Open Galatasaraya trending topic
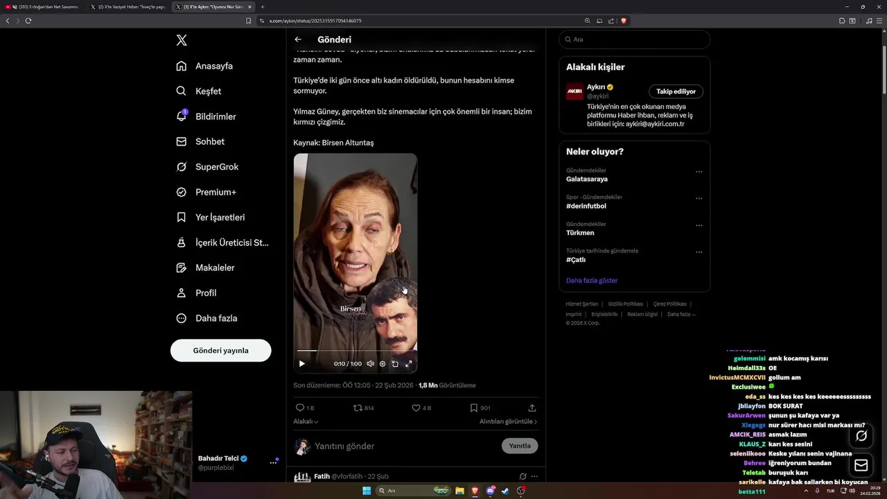 click(x=587, y=179)
